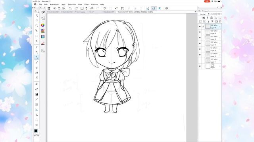The width and height of the screenshot is (254, 142).
Task: Open the Selection menu
Action: (72, 4)
